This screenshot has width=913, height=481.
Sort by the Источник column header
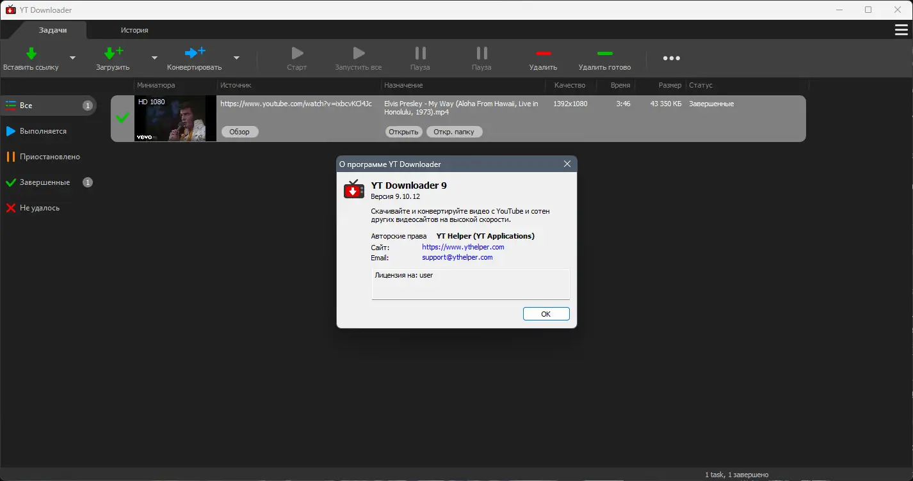(299, 85)
